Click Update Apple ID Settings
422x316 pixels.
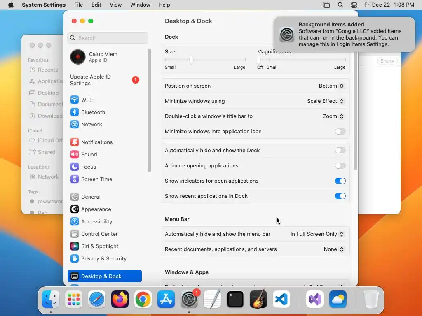coord(104,80)
